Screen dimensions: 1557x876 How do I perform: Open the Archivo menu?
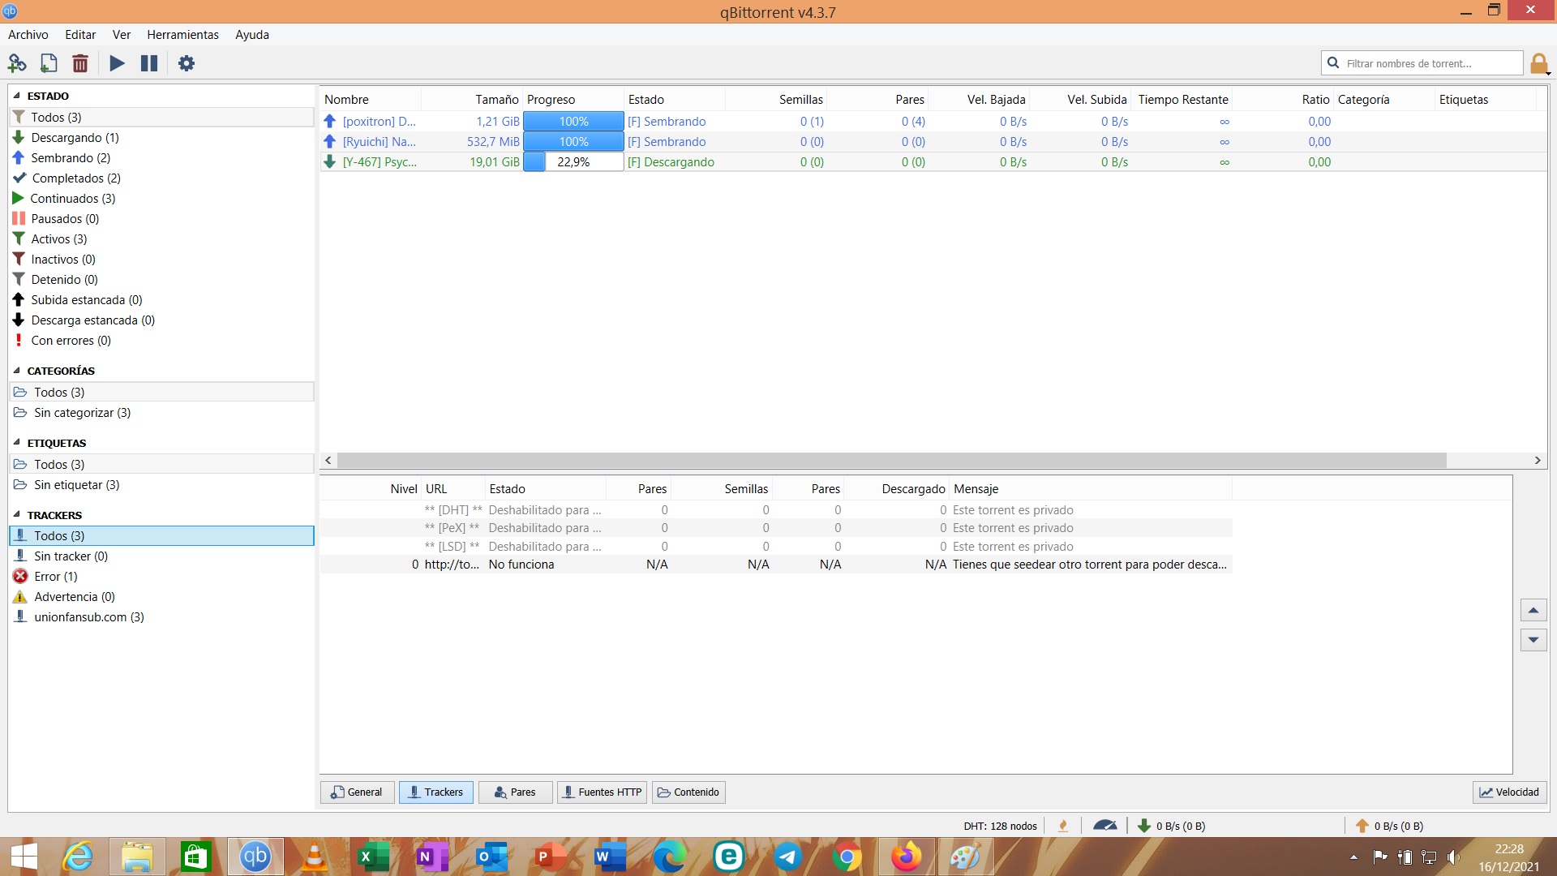28,35
